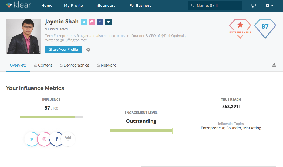283x167 pixels.
Task: Click the download profile icon
Action: point(274,65)
